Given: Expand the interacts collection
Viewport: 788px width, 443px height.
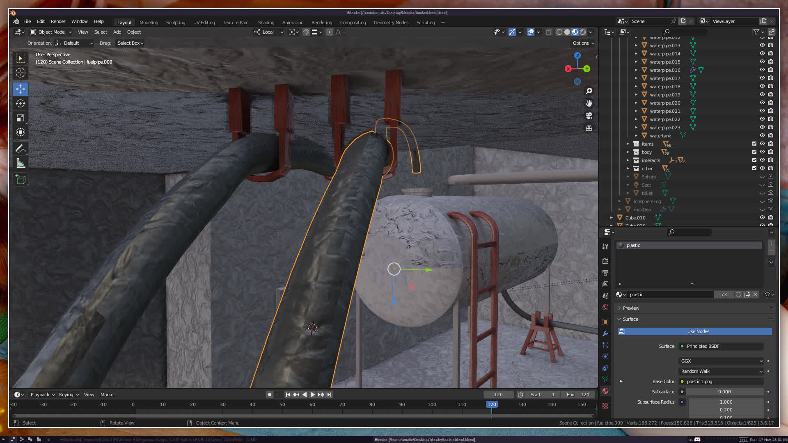Looking at the screenshot, I should [x=628, y=160].
